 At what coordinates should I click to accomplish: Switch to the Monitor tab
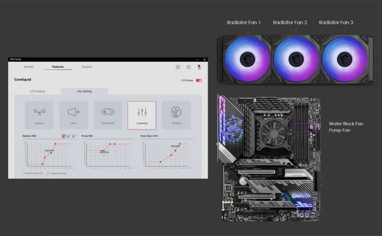click(29, 66)
